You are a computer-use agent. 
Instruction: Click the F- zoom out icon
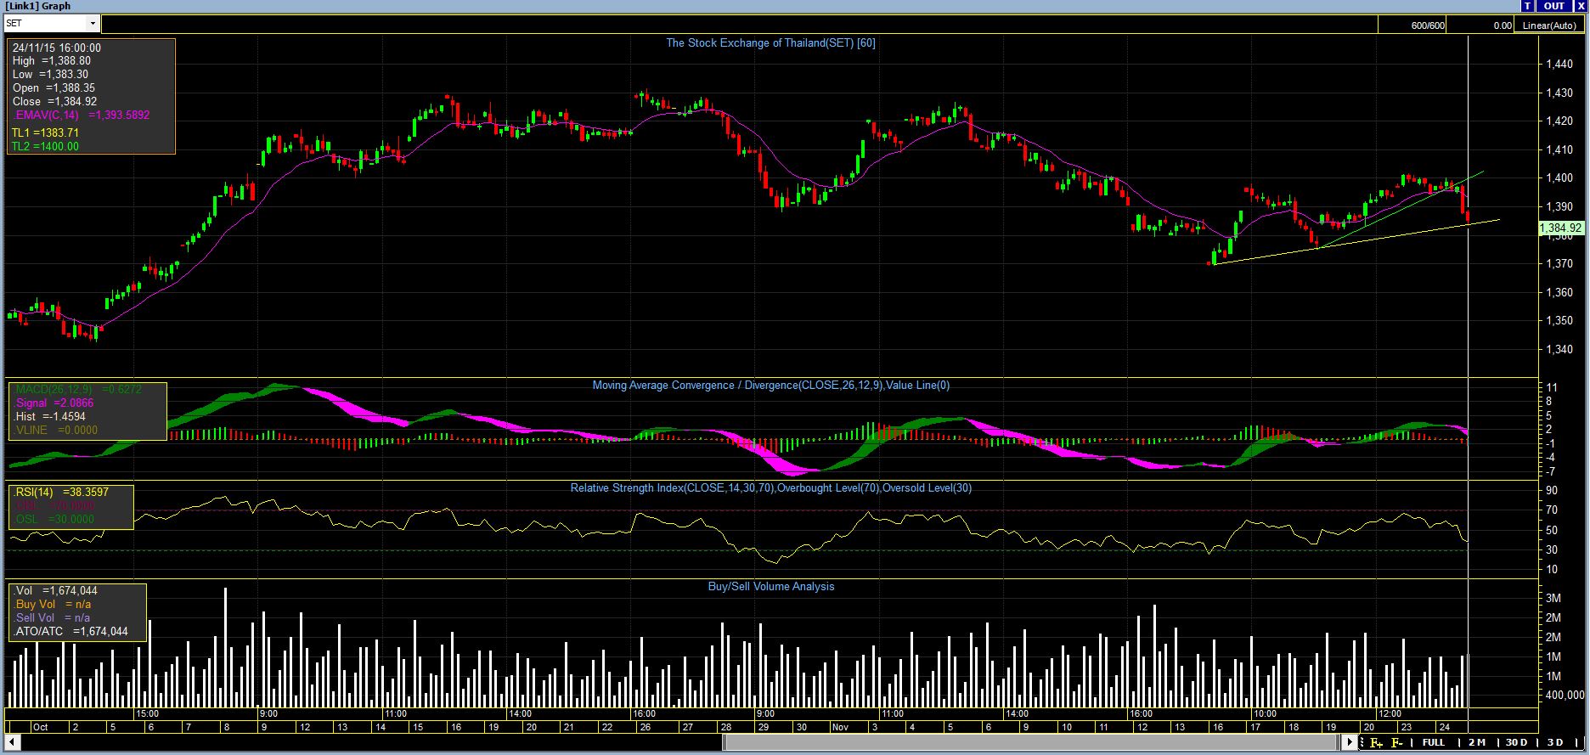coord(1397,743)
